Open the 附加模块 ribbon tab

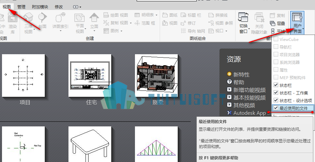click(40, 7)
